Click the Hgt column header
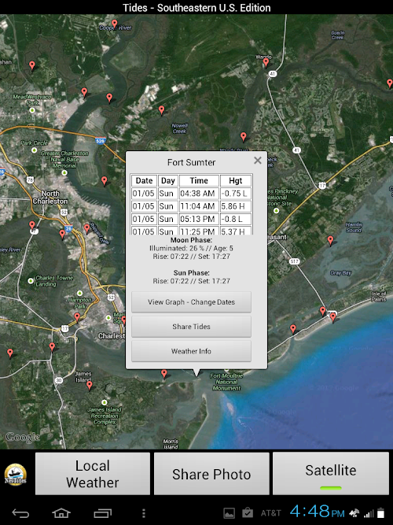393x525 pixels. [x=236, y=181]
